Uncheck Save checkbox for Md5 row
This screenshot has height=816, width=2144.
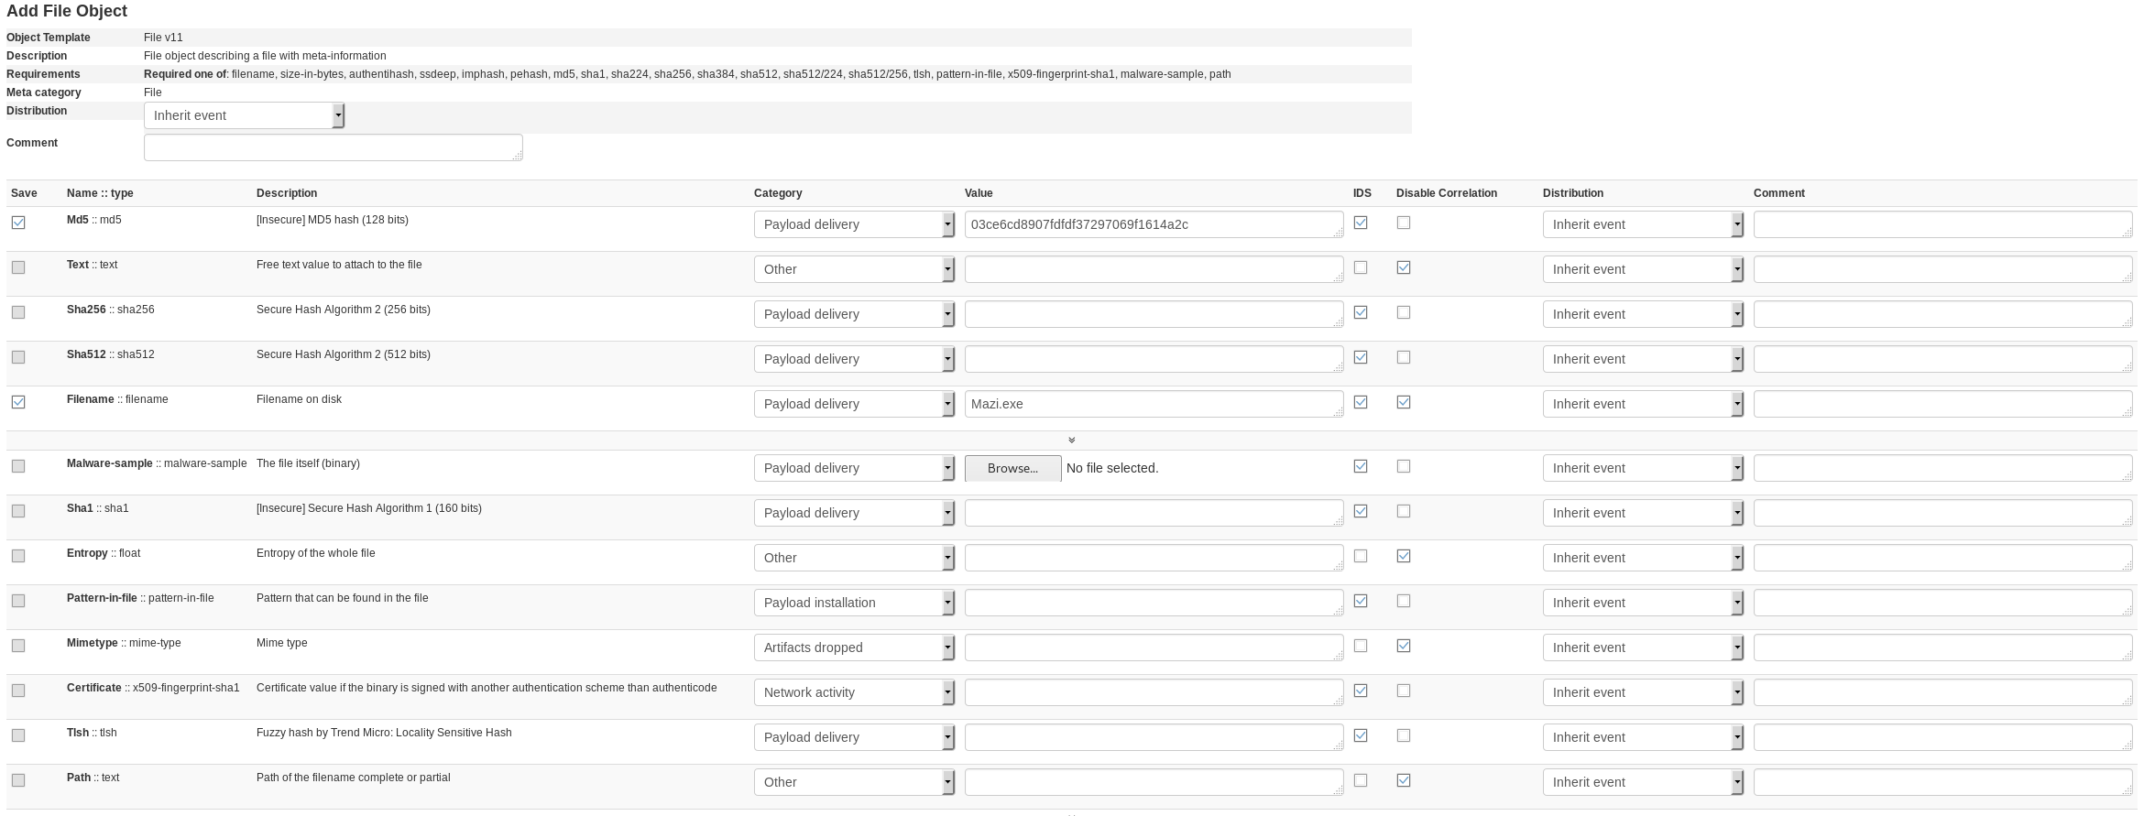18,223
